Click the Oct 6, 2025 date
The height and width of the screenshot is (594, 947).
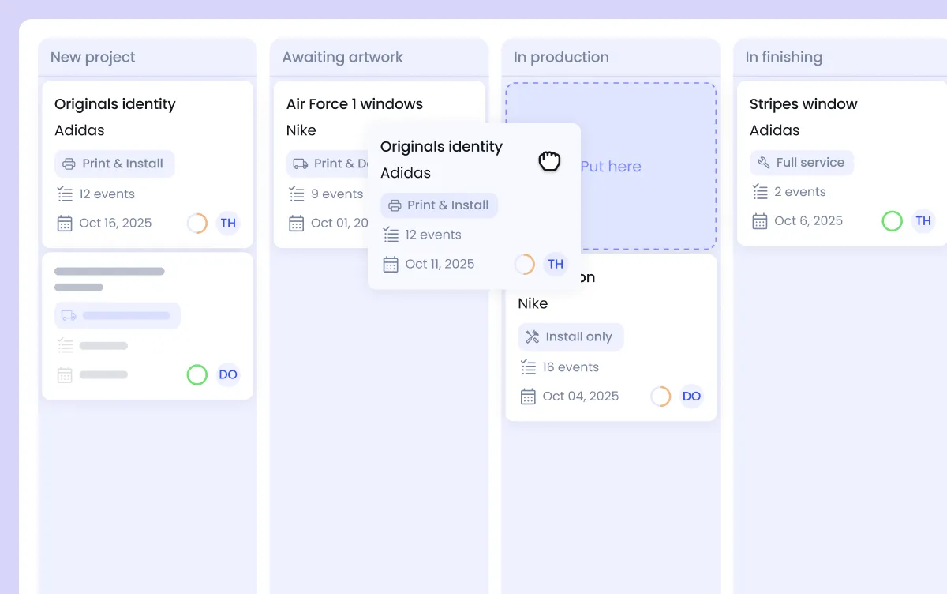[809, 220]
